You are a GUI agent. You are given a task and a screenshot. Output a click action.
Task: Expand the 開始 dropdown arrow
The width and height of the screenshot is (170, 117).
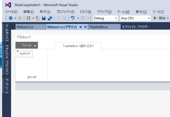click(168, 18)
